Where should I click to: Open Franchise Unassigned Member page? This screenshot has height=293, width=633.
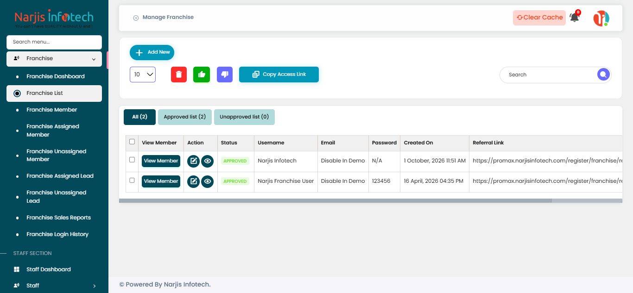click(57, 156)
